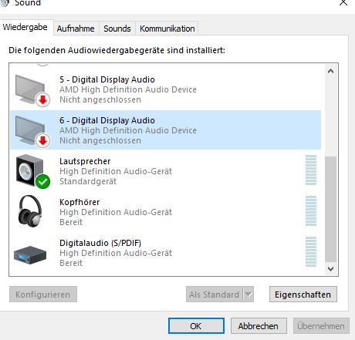Click the device list scrollbar thumb
This screenshot has width=355, height=340.
tap(331, 209)
